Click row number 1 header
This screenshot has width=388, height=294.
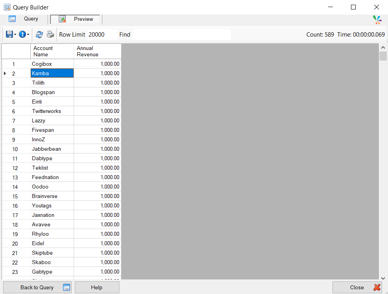coord(16,64)
